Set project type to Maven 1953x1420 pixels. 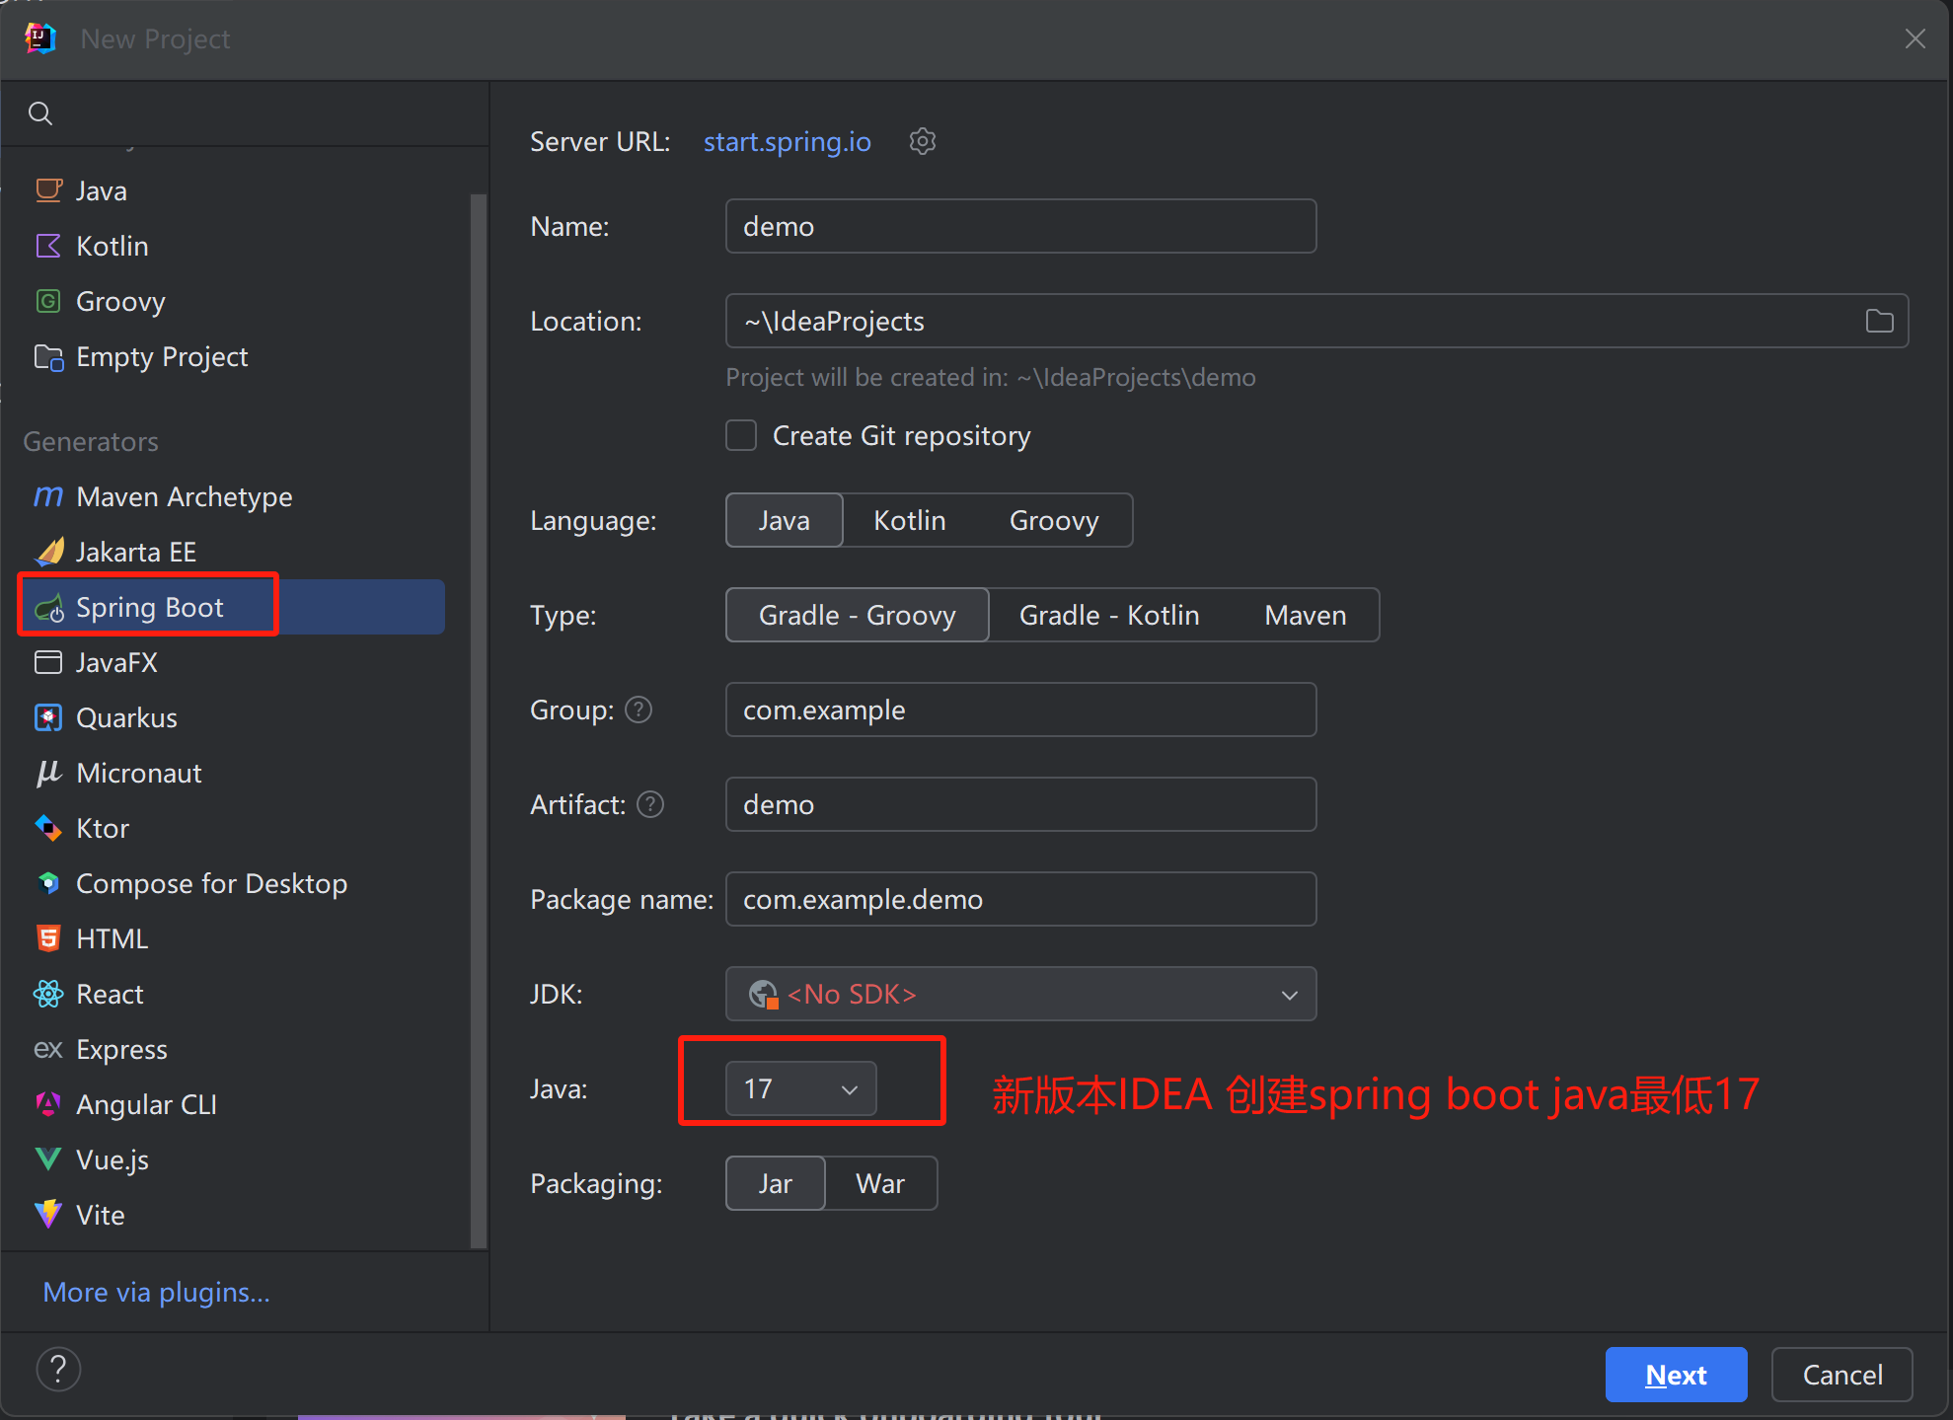tap(1305, 616)
